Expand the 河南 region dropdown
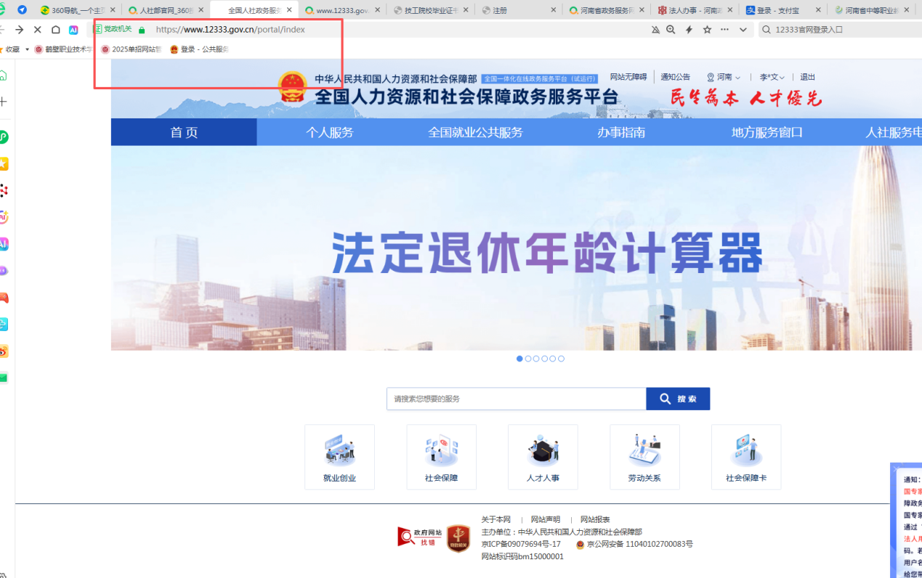This screenshot has height=578, width=922. 723,77
